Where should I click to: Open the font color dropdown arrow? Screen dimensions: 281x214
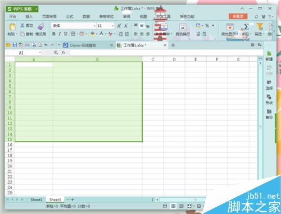coord(106,34)
